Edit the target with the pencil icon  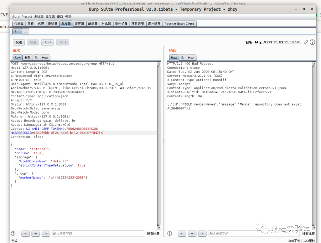click(306, 42)
